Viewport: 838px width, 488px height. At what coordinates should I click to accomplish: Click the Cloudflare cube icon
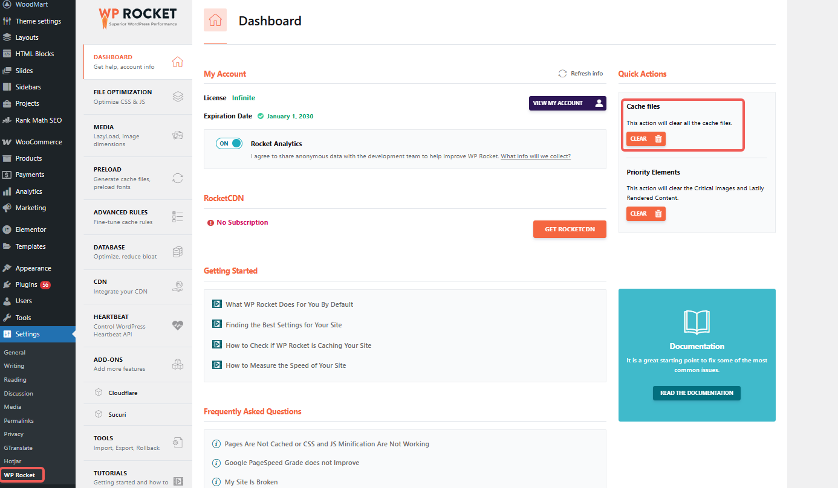click(99, 393)
